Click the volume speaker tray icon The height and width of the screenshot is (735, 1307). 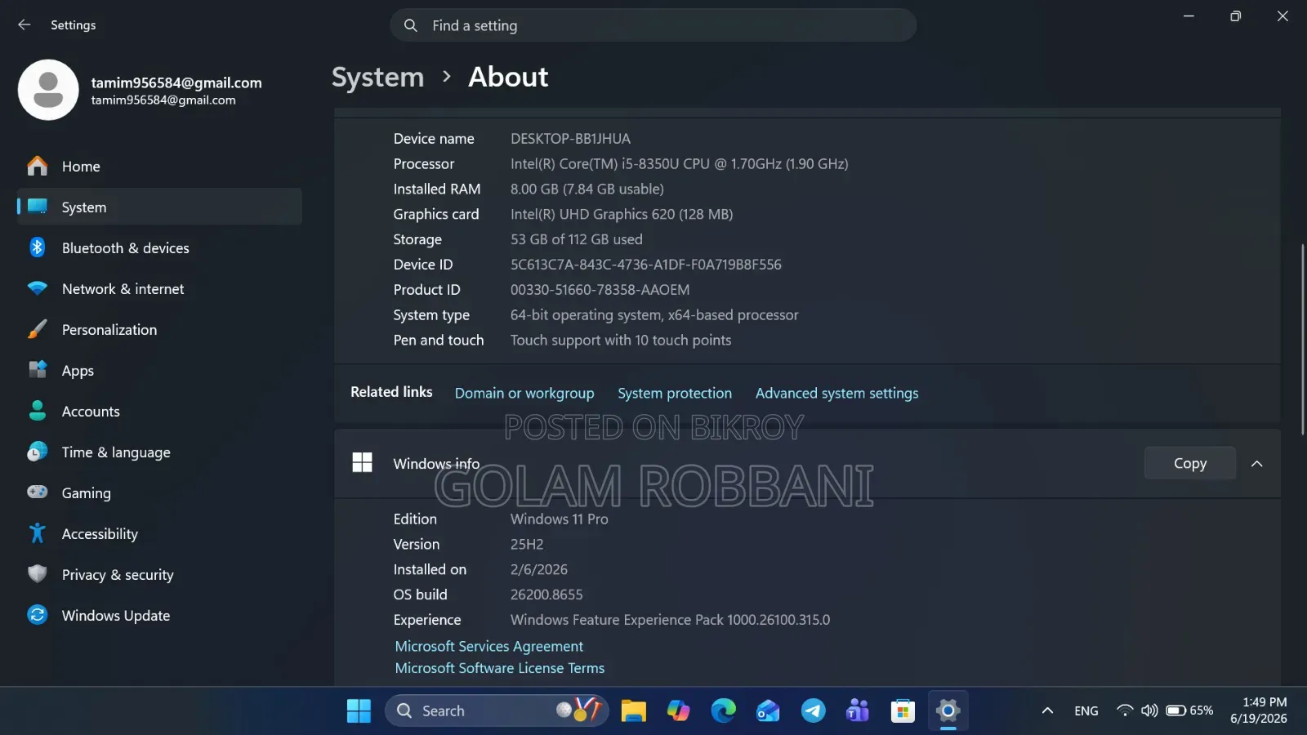coord(1149,710)
